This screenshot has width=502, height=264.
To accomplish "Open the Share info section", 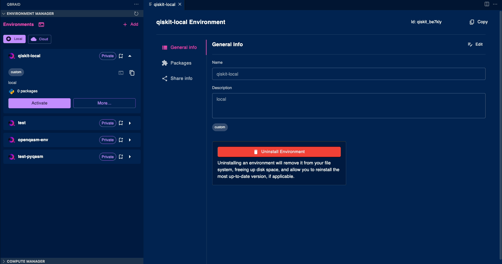I will pyautogui.click(x=177, y=78).
